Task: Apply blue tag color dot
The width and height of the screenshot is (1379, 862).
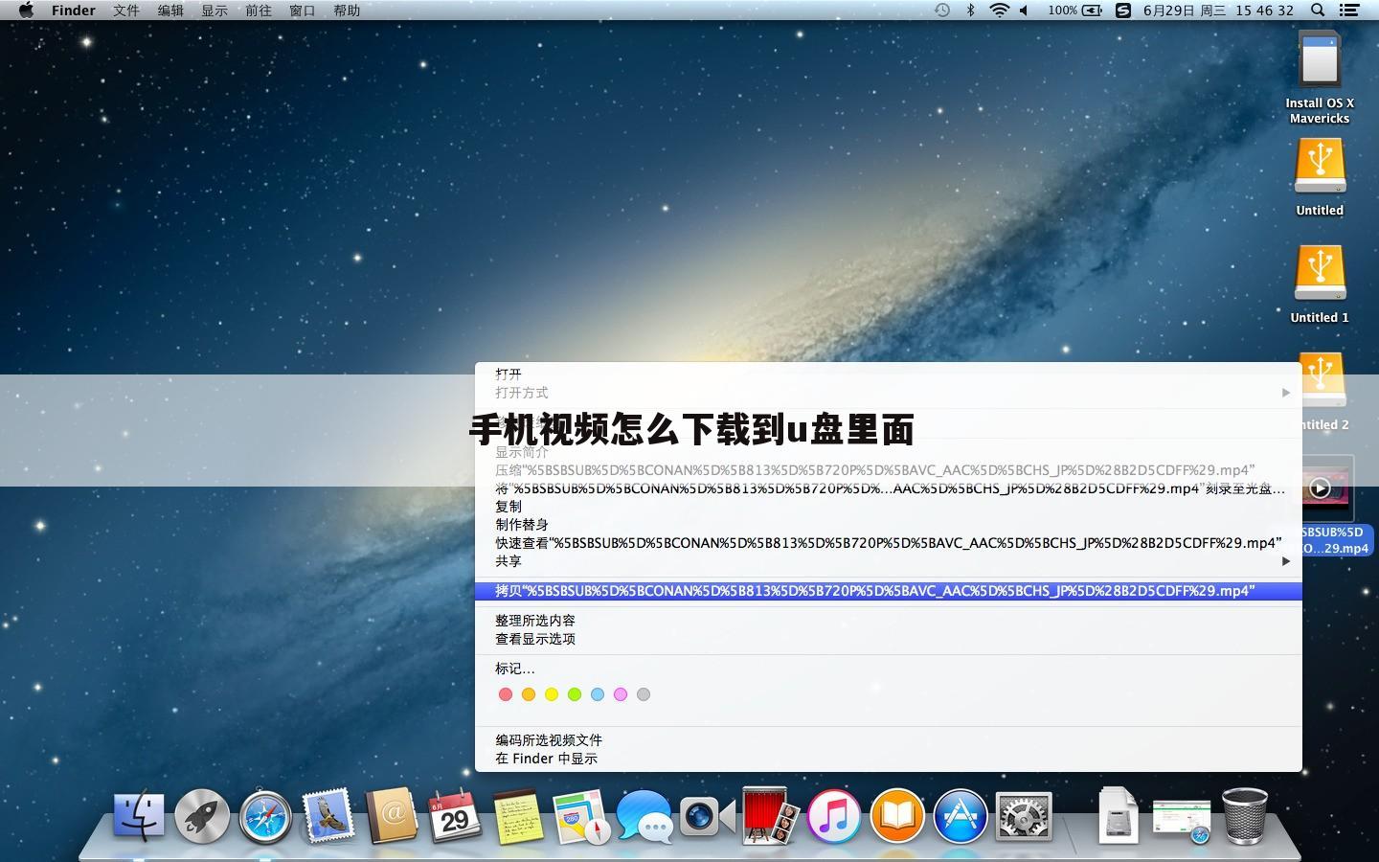Action: [598, 694]
